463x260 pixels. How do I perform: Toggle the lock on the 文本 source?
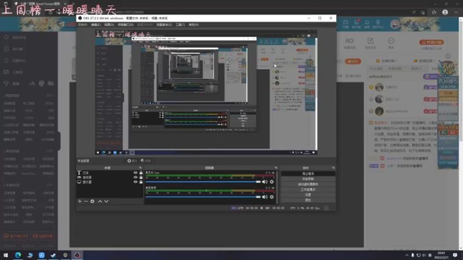coord(141,173)
